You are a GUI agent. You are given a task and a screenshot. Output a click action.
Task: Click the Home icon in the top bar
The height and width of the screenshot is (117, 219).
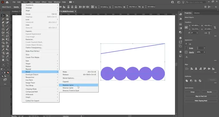point(7,2)
